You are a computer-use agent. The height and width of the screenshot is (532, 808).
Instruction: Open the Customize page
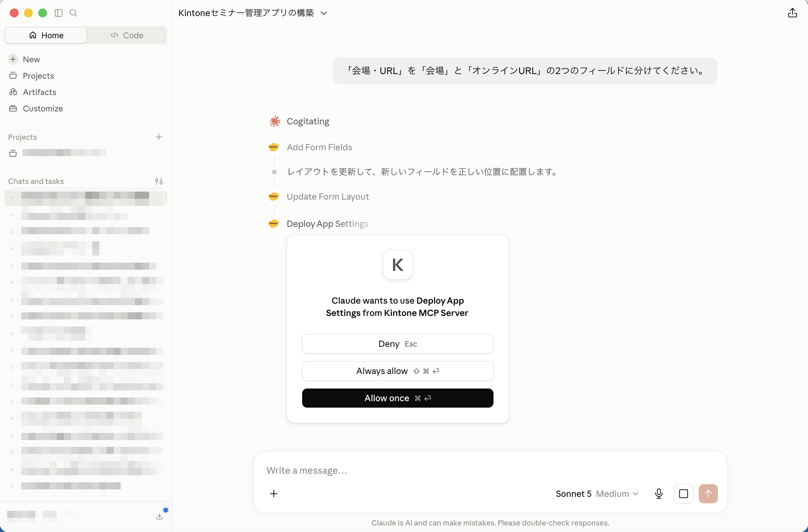point(43,108)
